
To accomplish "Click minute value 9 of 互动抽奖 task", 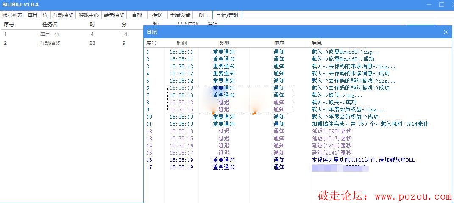I will (x=124, y=43).
